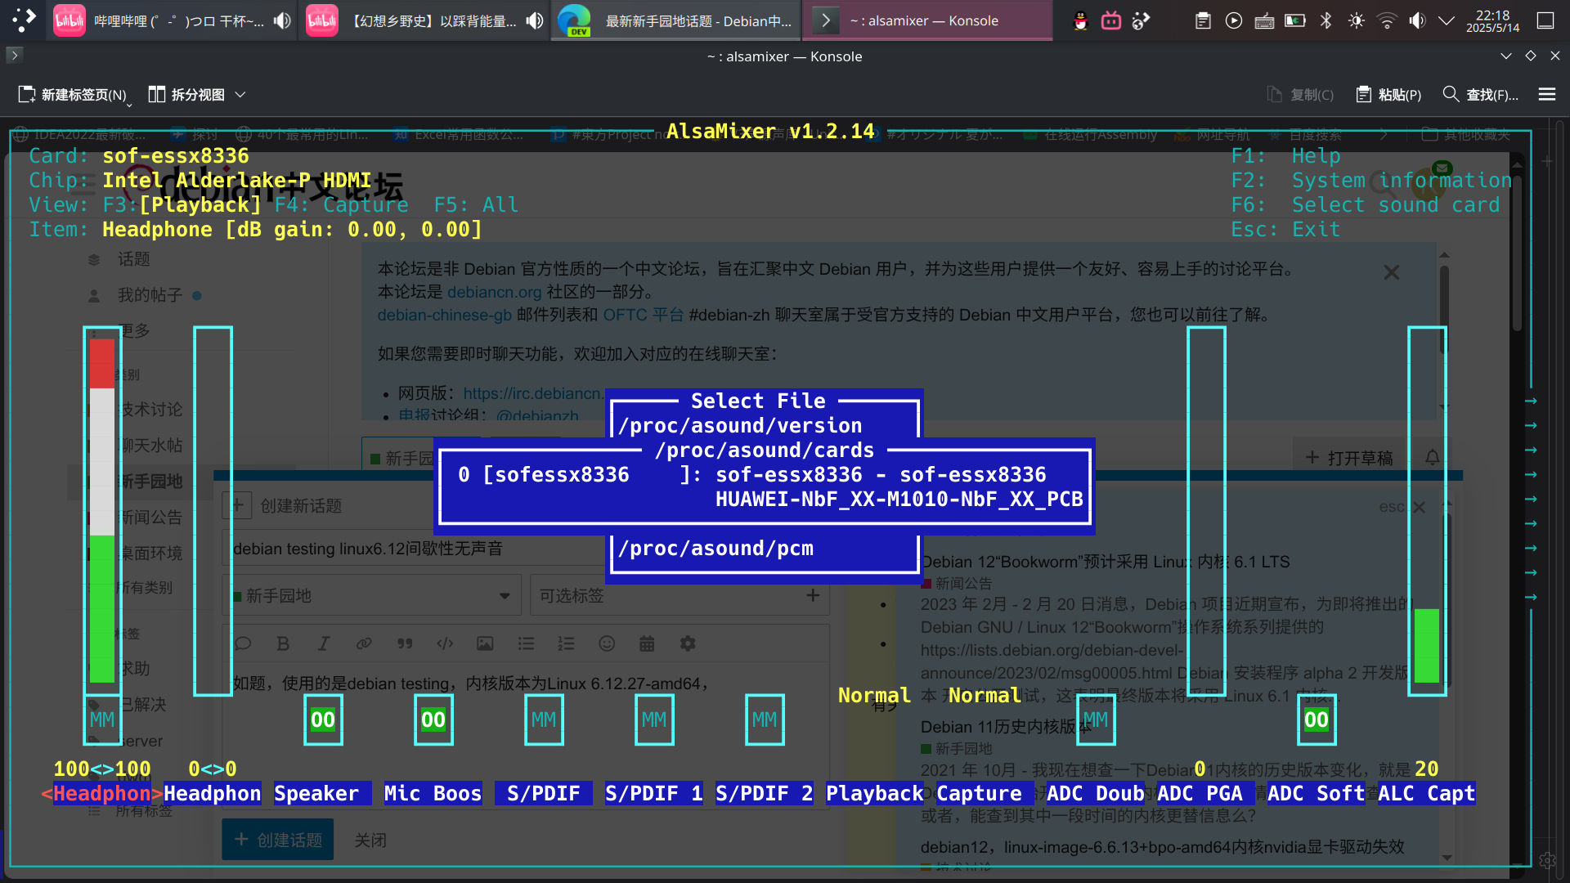Click the 复制 copy toolbar button
Screen dimensions: 1570x883
(1300, 95)
